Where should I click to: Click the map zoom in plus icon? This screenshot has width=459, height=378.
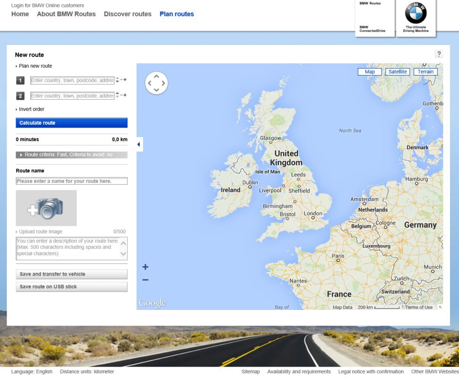pyautogui.click(x=145, y=267)
